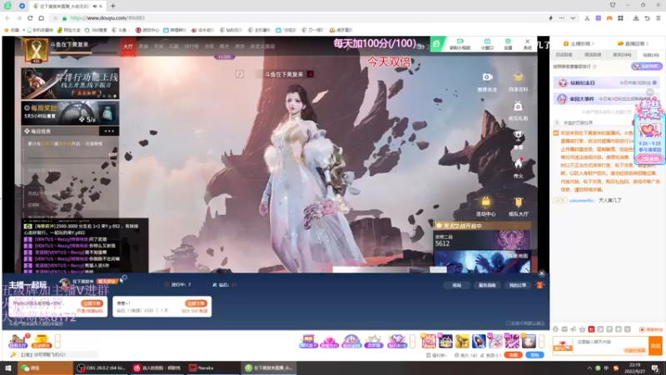Open 互动预言 icon below the video
The image size is (666, 375).
(41, 341)
